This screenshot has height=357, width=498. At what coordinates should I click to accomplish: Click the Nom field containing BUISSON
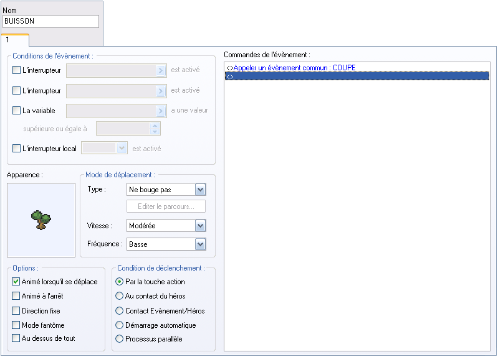click(x=51, y=21)
